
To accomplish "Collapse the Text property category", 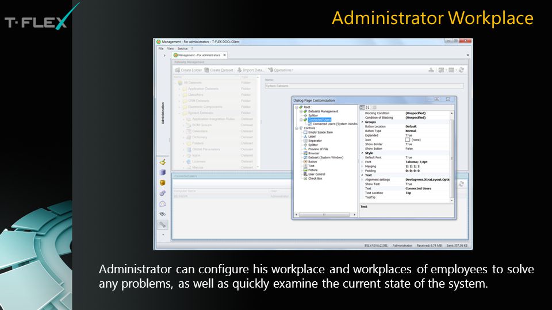I will [362, 175].
